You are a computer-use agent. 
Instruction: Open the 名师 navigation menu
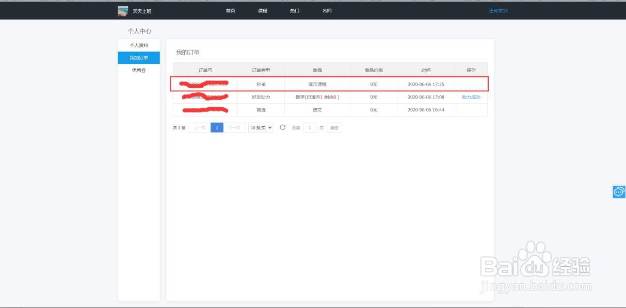pyautogui.click(x=326, y=10)
